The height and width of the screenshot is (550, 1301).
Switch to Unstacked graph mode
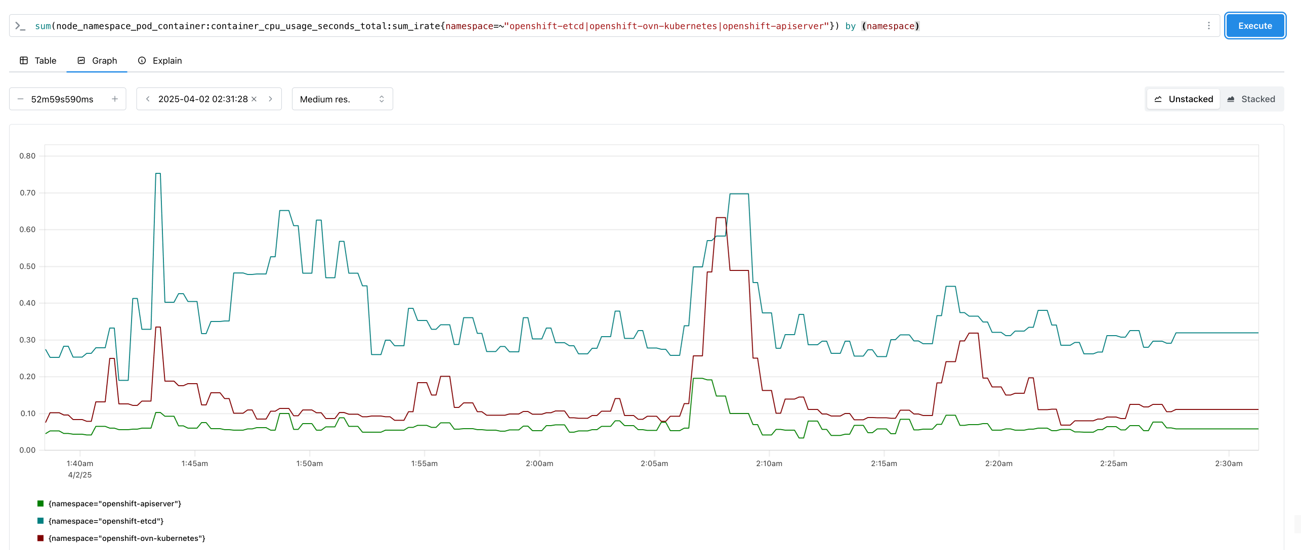1183,99
